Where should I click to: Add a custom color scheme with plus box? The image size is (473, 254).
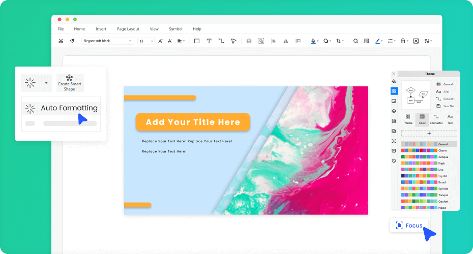click(429, 133)
